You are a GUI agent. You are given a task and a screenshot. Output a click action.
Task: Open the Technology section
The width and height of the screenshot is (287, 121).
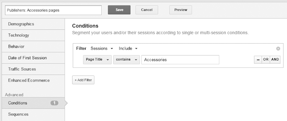pyautogui.click(x=33, y=35)
